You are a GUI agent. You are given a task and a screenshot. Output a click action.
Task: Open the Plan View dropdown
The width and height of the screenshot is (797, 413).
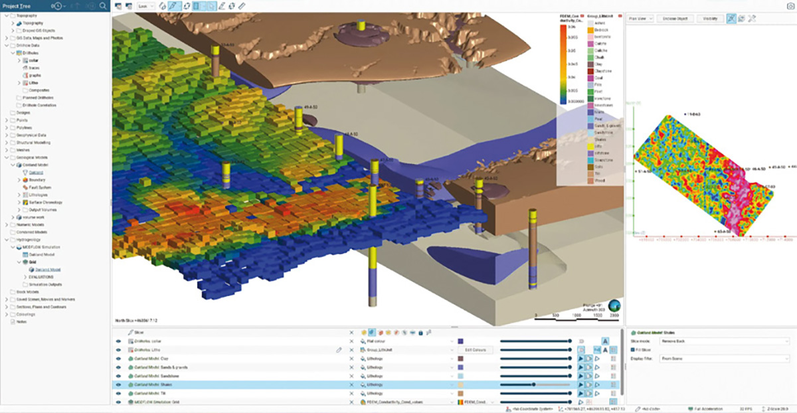[x=642, y=19]
